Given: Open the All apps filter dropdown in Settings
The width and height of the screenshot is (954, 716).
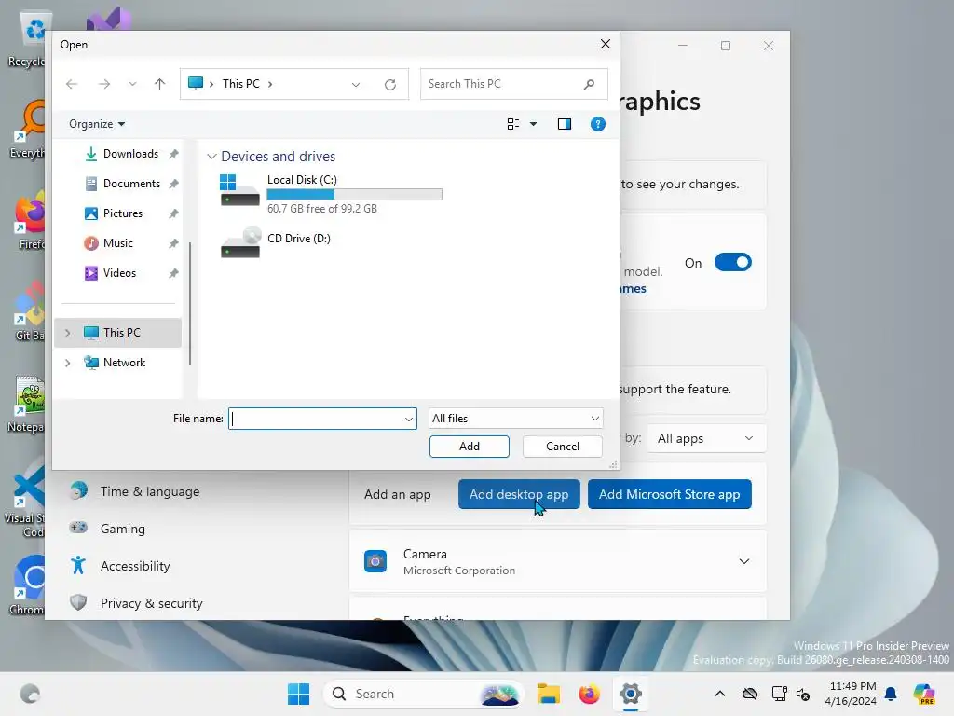Looking at the screenshot, I should click(706, 439).
